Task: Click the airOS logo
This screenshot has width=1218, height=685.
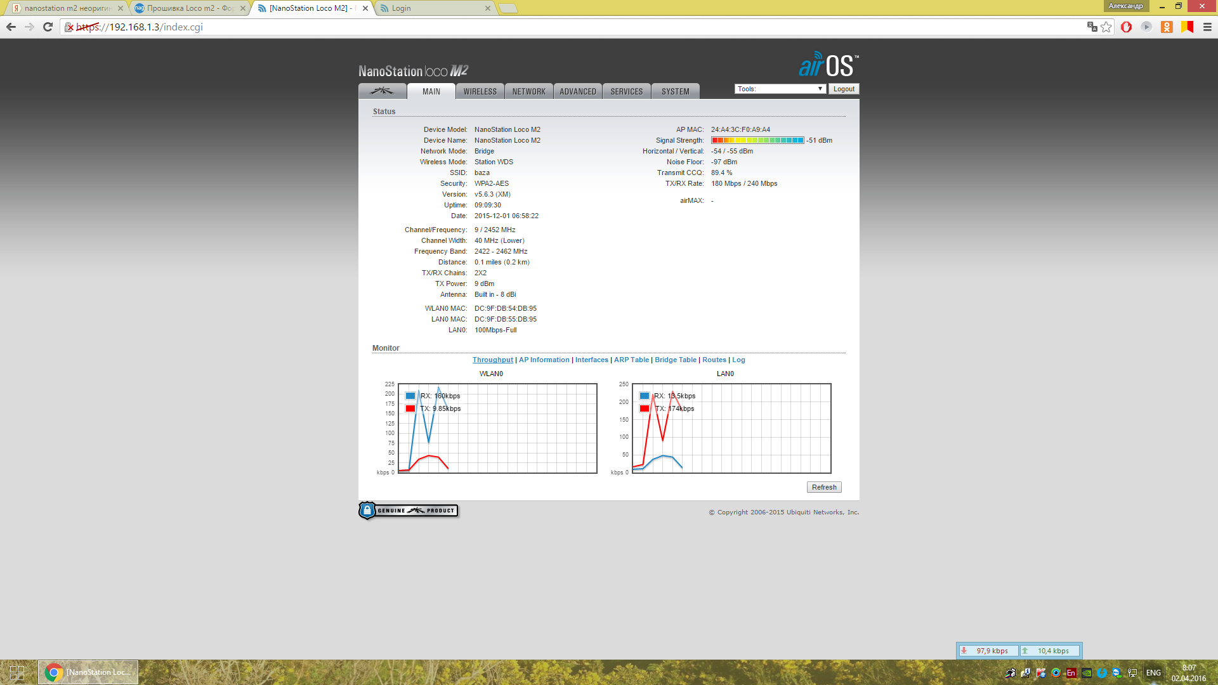Action: coord(828,64)
